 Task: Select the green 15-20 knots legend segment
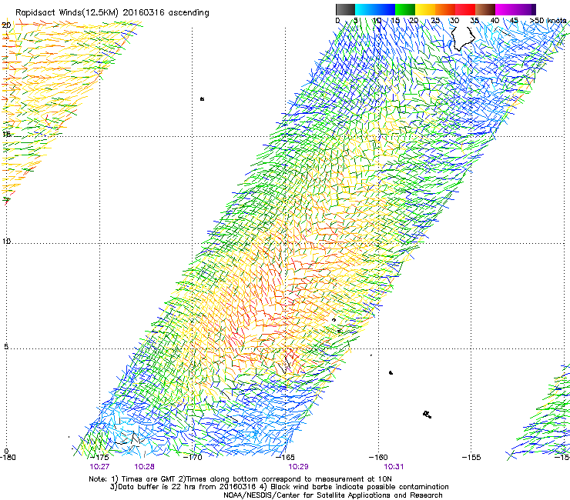point(405,9)
